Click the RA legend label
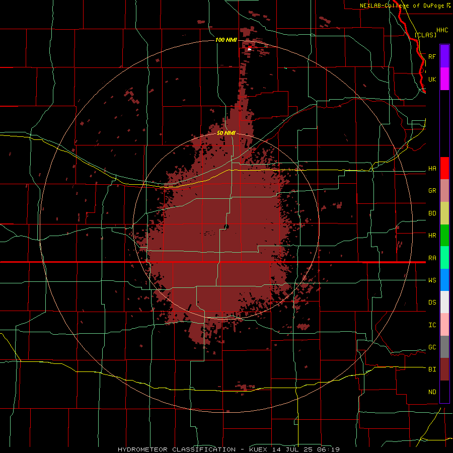This screenshot has width=453, height=453. [x=432, y=258]
